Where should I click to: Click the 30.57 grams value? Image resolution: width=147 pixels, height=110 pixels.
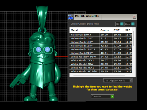[104, 61]
